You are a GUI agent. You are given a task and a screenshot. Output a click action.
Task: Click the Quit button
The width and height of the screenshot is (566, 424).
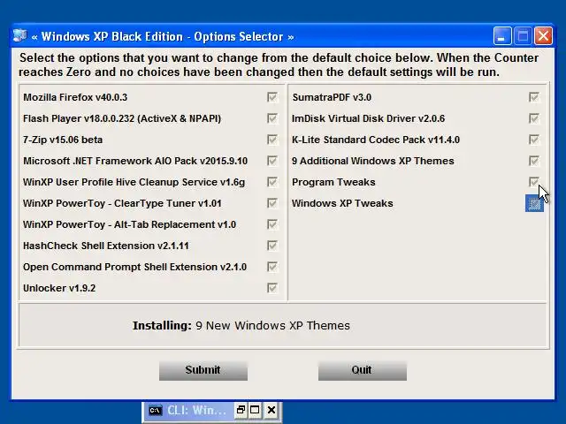(363, 370)
